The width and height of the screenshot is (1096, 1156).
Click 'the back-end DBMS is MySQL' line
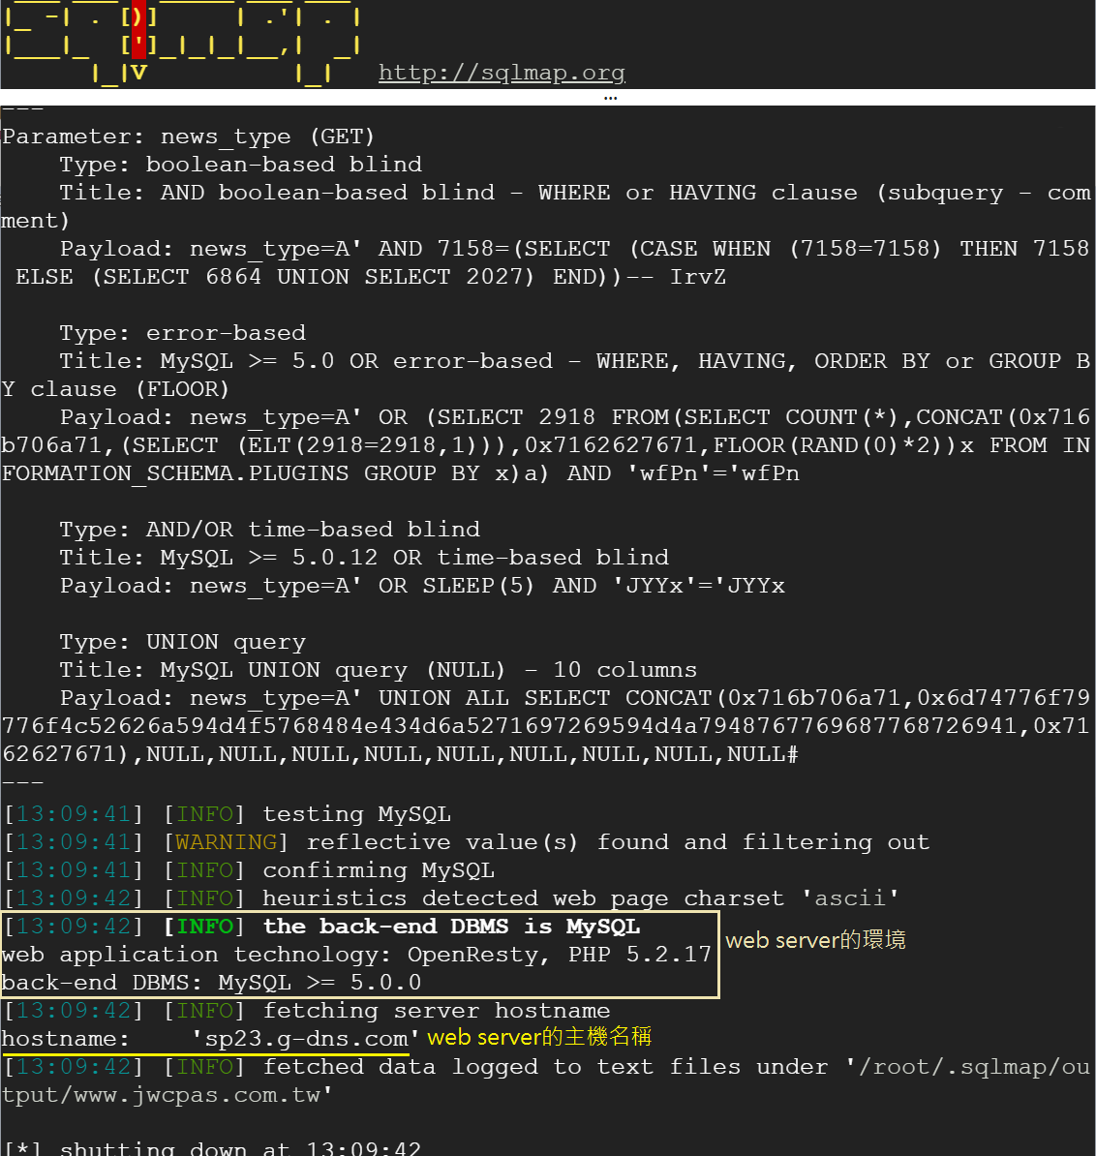pyautogui.click(x=322, y=927)
